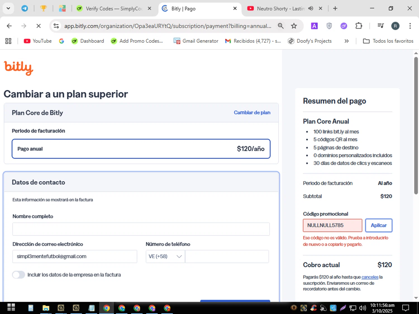Open the purple A extension
Image resolution: width=419 pixels, height=314 pixels.
click(314, 26)
